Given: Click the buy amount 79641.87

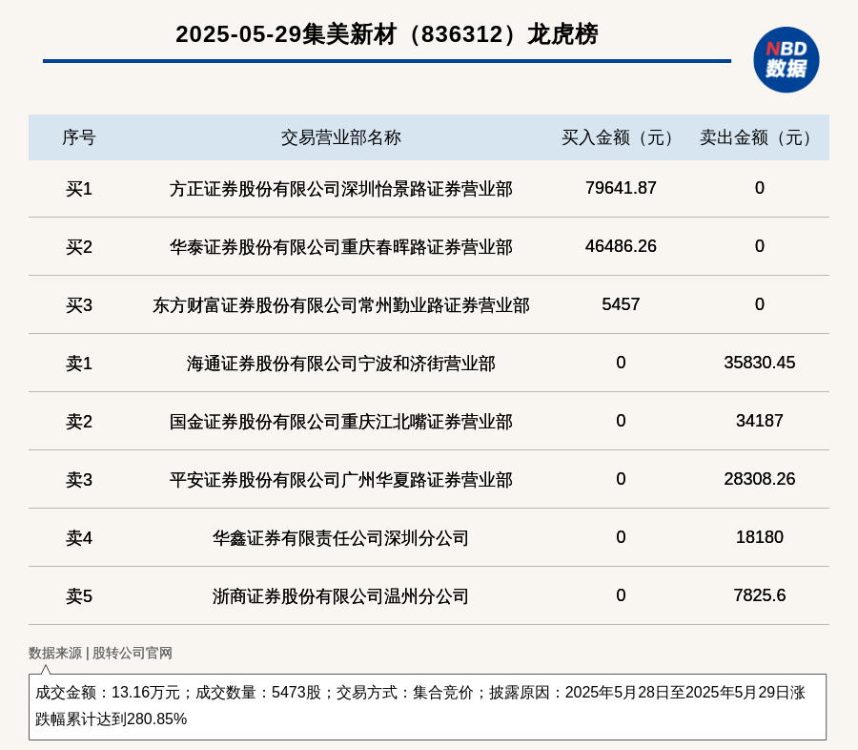Looking at the screenshot, I should click(x=621, y=188).
